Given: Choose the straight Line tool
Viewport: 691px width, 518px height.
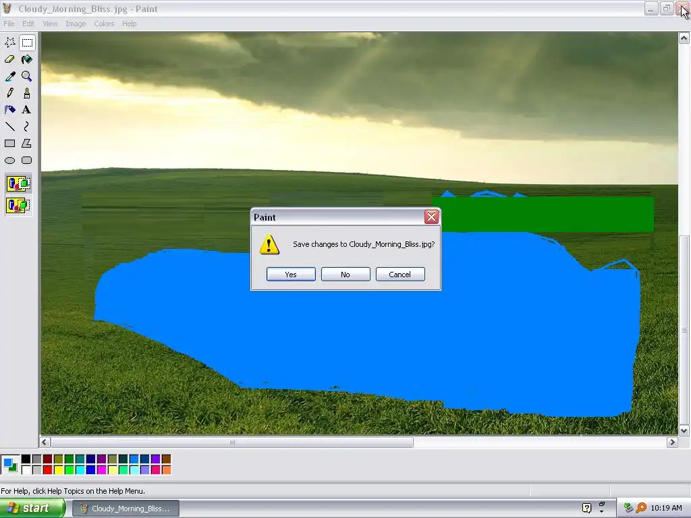Looking at the screenshot, I should [x=9, y=126].
